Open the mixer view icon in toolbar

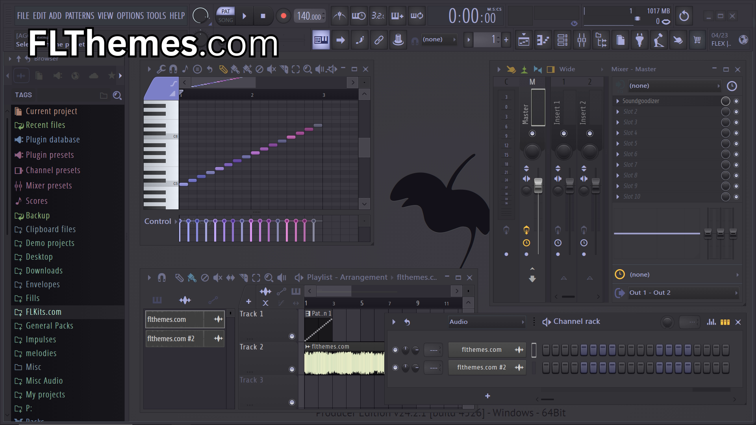[x=582, y=40]
